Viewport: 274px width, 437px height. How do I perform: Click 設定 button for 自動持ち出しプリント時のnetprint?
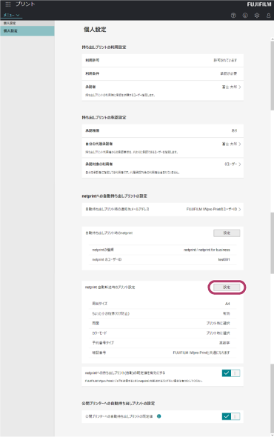pyautogui.click(x=227, y=233)
